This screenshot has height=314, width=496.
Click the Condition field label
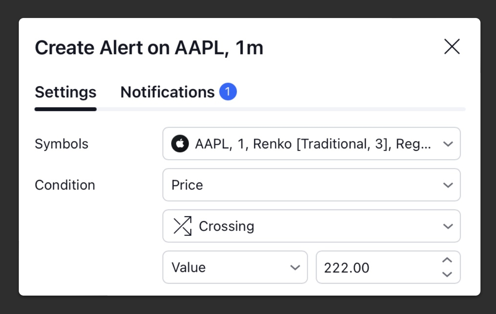65,185
